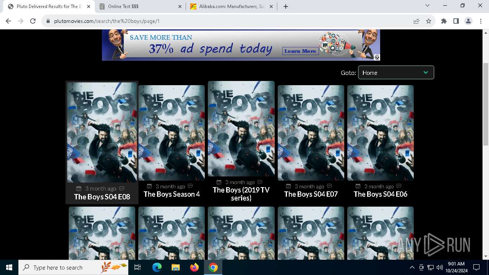
Task: Open the Goto dropdown showing Home
Action: pos(396,73)
